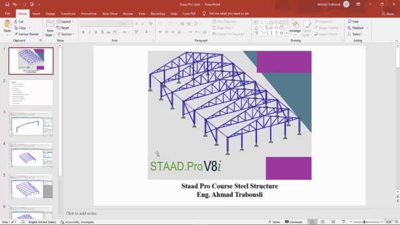The width and height of the screenshot is (400, 225).
Task: Open the Section dropdown
Action: (x=65, y=34)
